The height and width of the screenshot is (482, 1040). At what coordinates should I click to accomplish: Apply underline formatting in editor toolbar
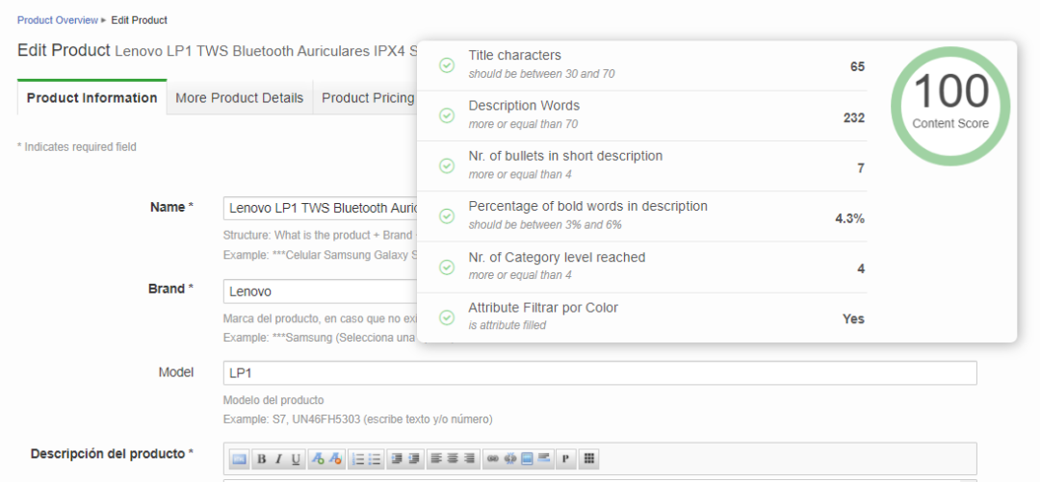point(296,460)
